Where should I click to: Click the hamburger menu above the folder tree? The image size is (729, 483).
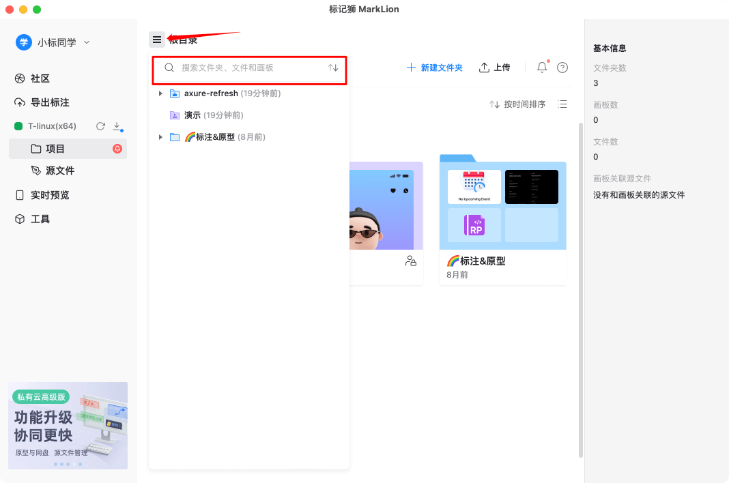click(x=157, y=39)
